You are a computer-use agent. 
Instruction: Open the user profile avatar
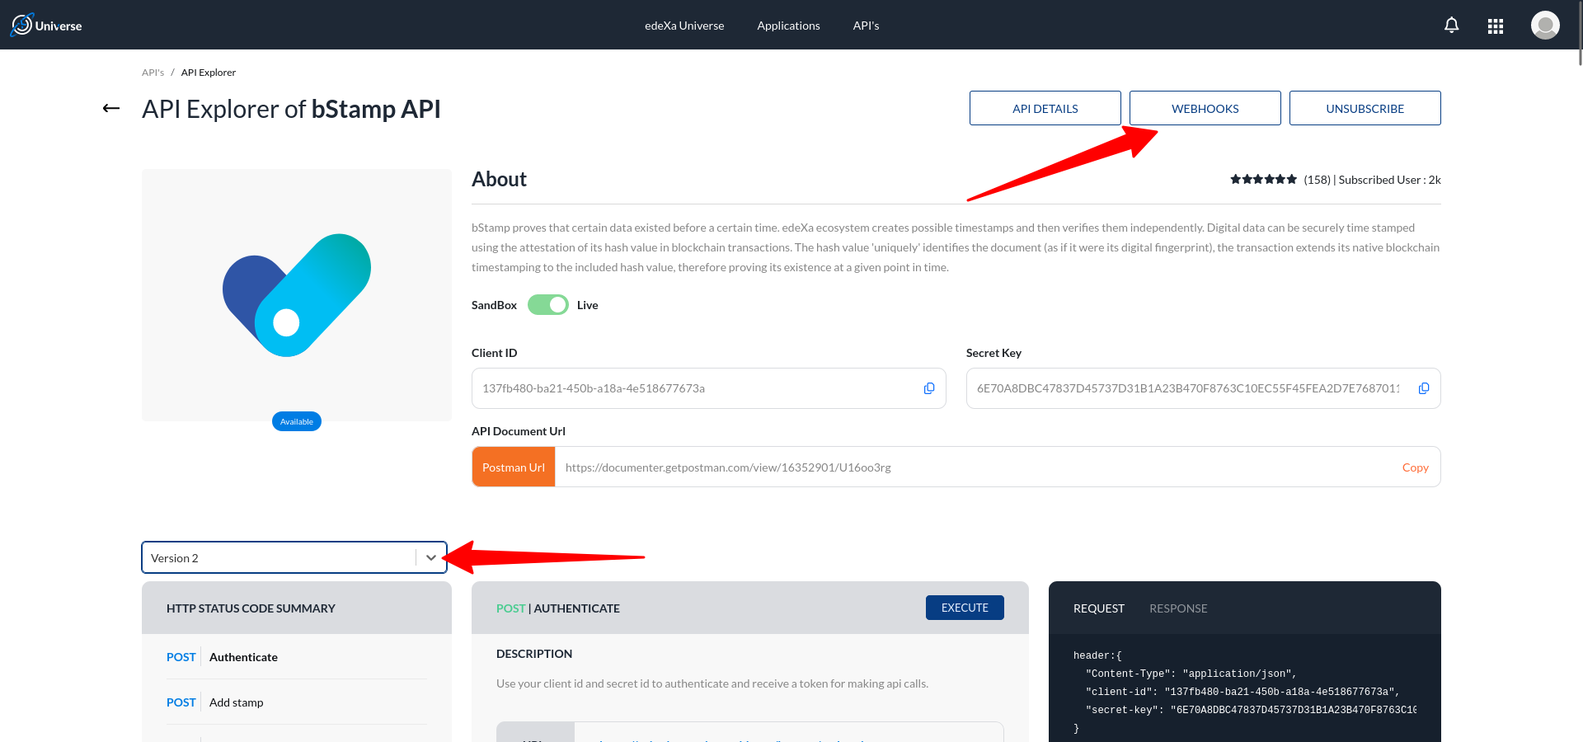(1545, 25)
